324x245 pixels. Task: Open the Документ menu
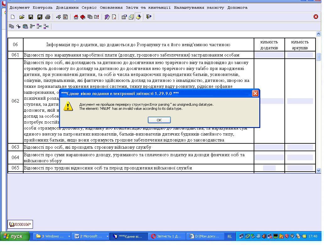(20, 8)
